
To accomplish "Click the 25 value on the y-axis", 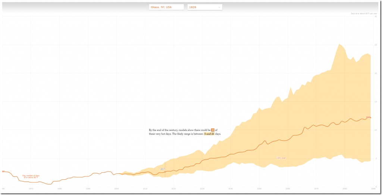I will 375,45.
